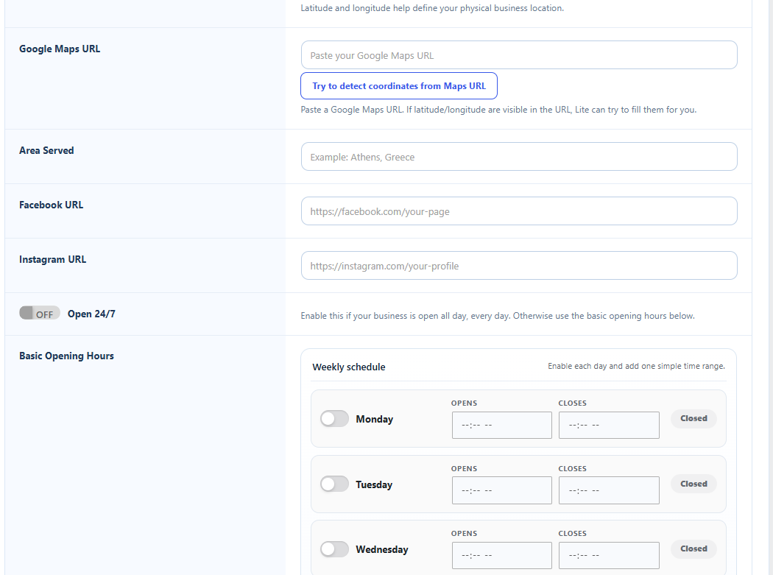Click the 'Enable each day and add one simple time range' hint

(x=637, y=366)
